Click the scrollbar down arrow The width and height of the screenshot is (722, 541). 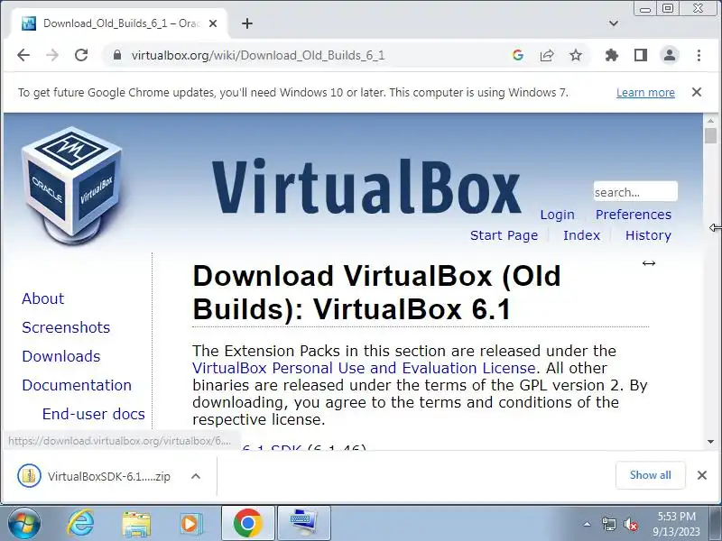(x=710, y=442)
